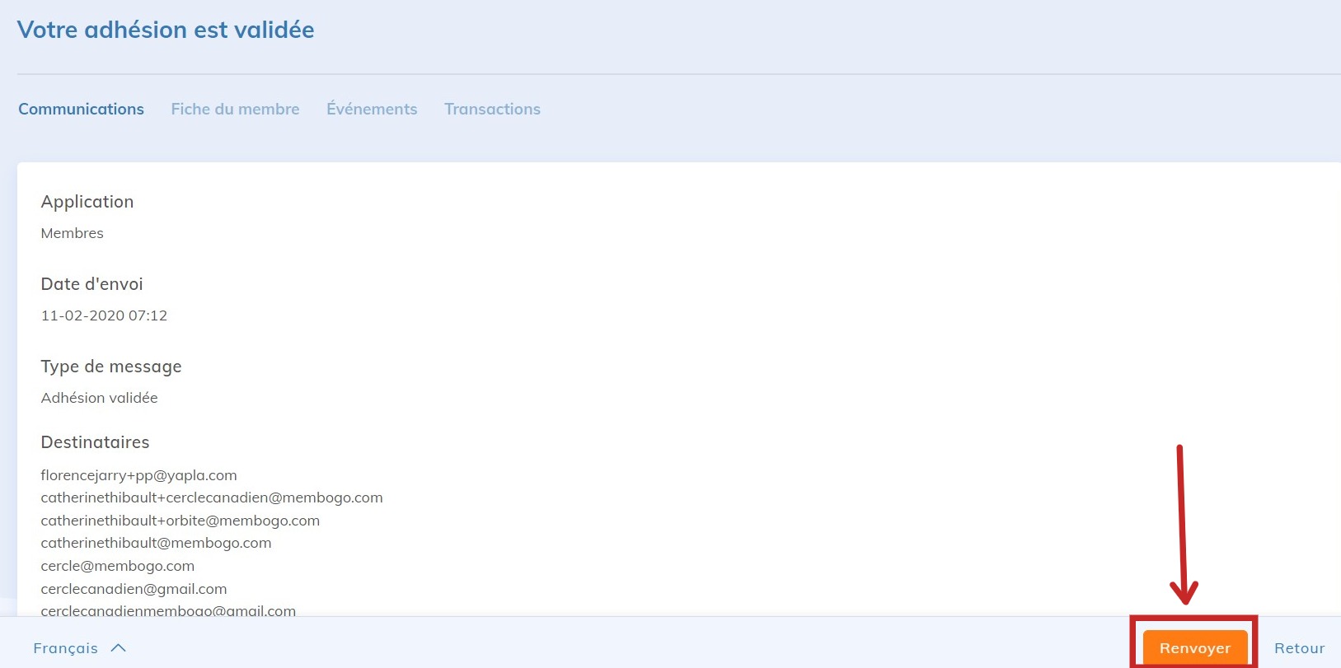
Task: Select the cerclecanadien@gmail.com recipient
Action: click(134, 589)
